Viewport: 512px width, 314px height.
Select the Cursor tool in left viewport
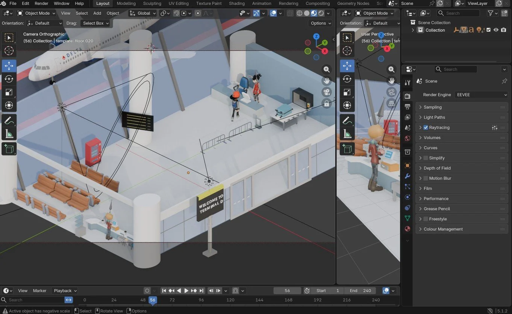pos(9,50)
